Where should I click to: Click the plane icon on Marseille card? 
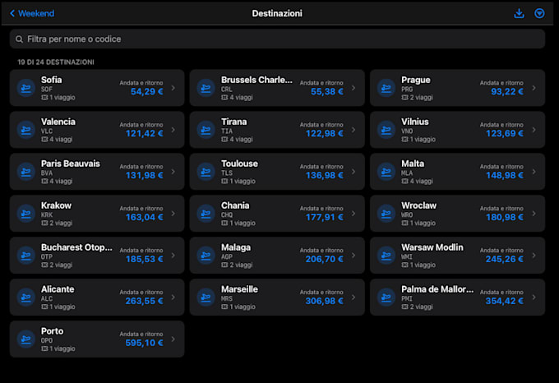(206, 298)
